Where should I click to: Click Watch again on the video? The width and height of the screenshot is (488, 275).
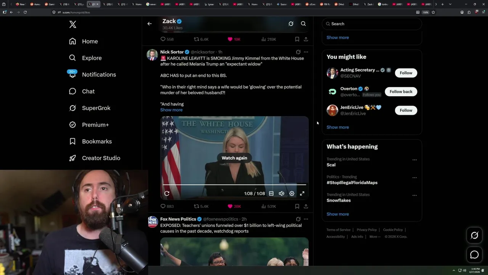[x=234, y=158]
